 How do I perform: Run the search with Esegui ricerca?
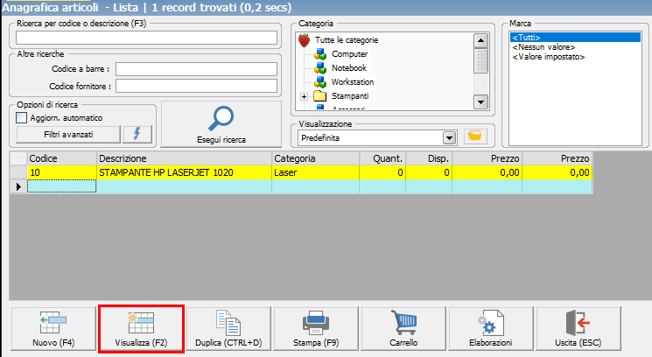(221, 124)
